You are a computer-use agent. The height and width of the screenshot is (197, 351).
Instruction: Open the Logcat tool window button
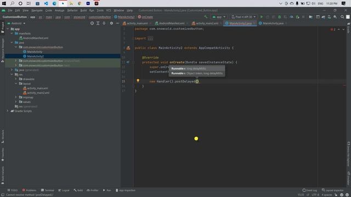point(64,190)
